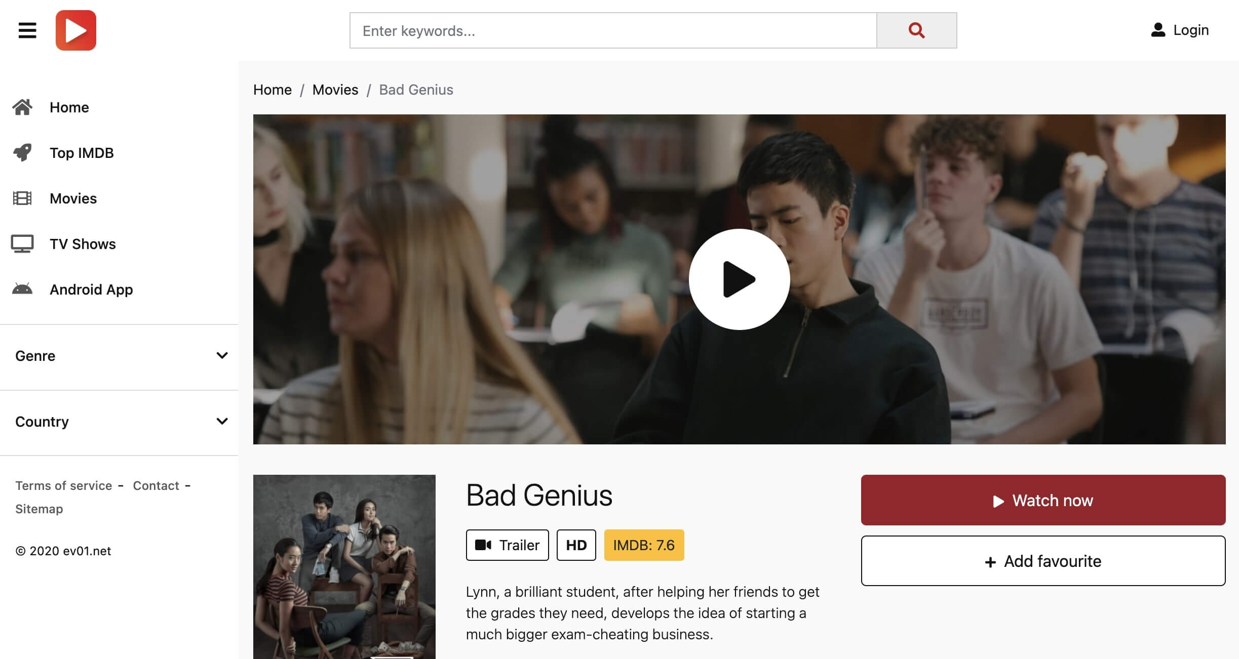This screenshot has height=659, width=1239.
Task: Start the movie with Watch now
Action: point(1043,500)
